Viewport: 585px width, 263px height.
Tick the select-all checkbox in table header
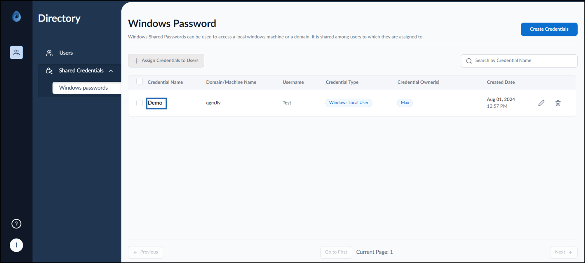click(x=140, y=81)
